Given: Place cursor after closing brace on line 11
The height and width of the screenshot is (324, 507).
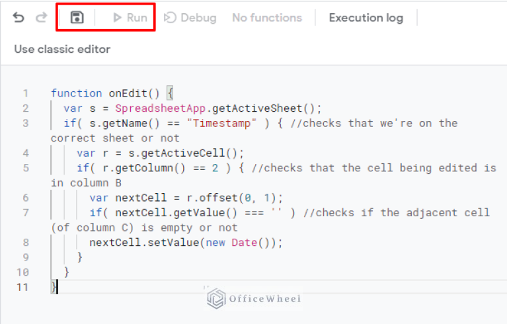Looking at the screenshot, I should pos(58,287).
